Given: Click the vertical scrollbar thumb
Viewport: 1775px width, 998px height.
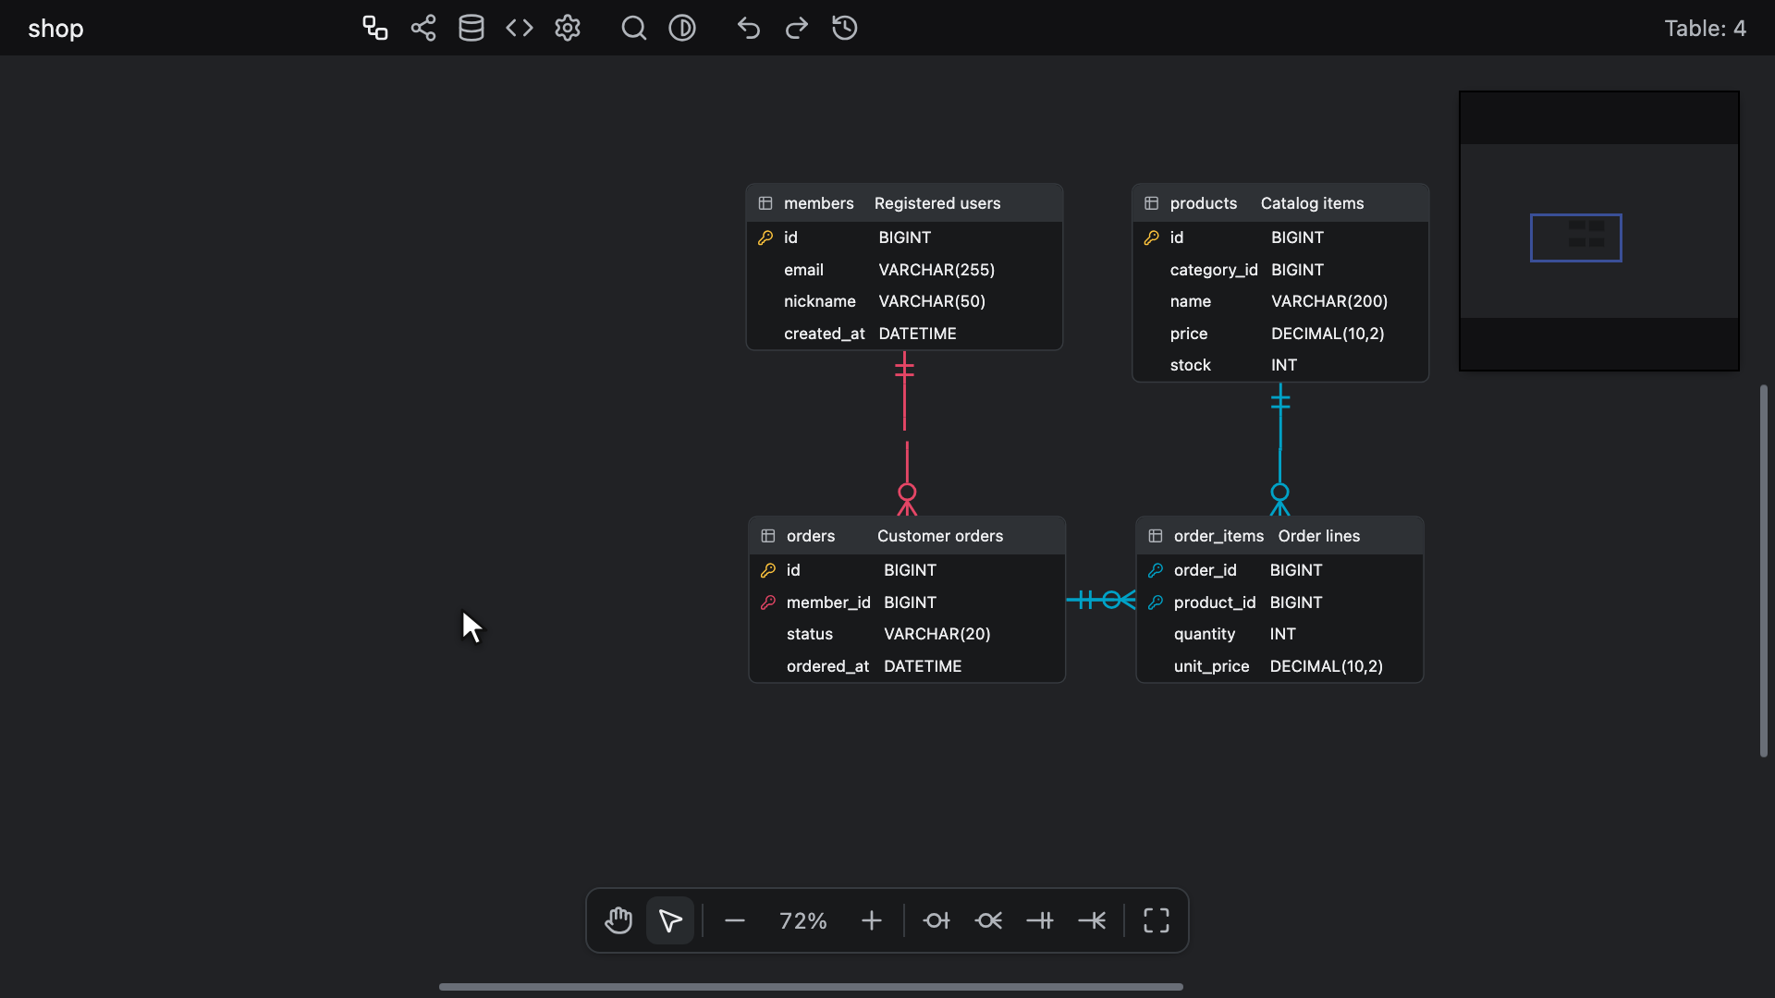Looking at the screenshot, I should pos(1764,570).
